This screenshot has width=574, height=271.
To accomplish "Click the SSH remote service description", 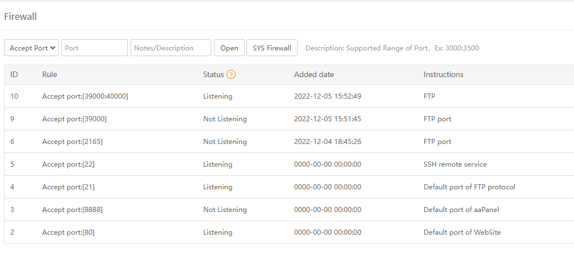I will point(455,164).
